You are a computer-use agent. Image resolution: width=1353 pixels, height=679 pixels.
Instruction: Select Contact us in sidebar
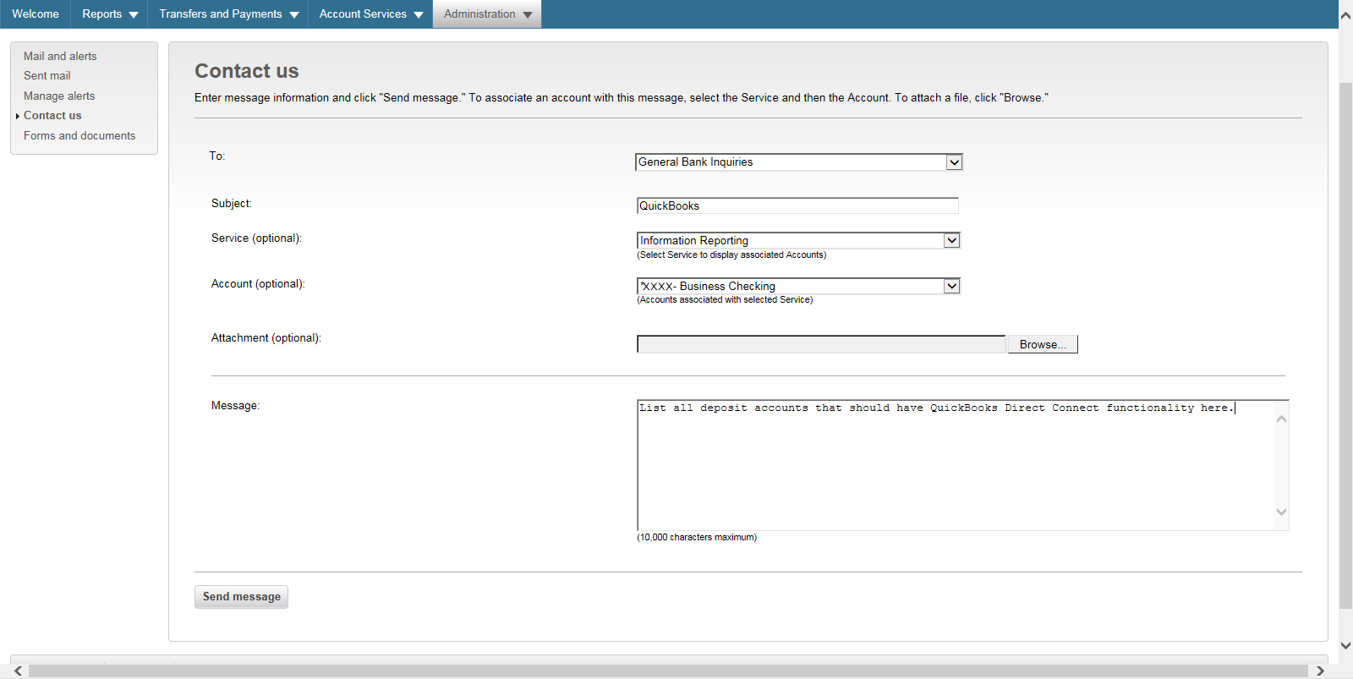tap(52, 115)
